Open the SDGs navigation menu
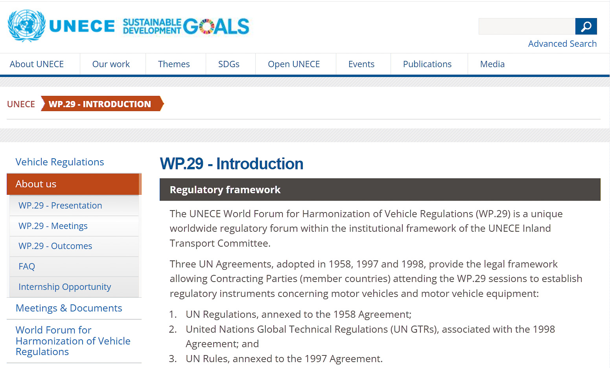The image size is (610, 368). (x=229, y=64)
